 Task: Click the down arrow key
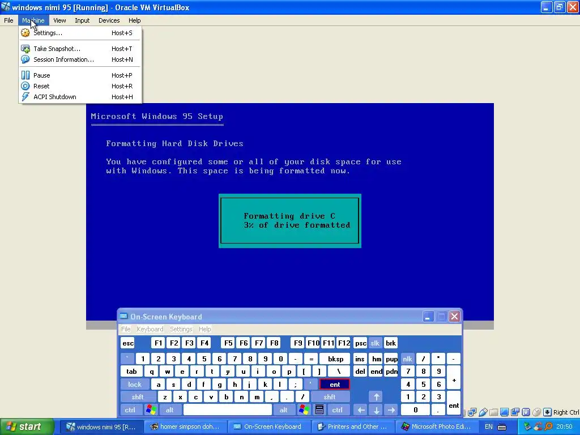(376, 410)
